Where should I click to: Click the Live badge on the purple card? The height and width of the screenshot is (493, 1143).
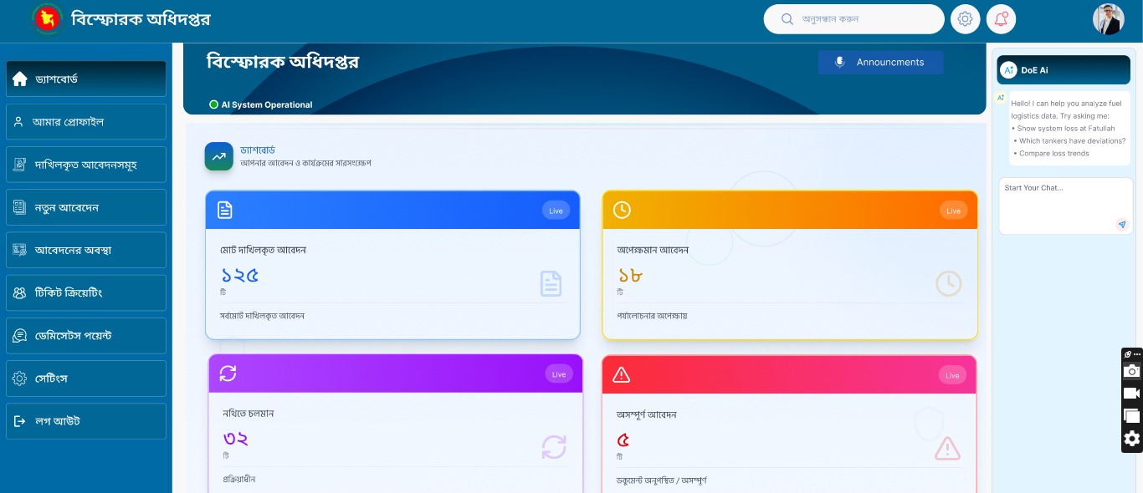coord(559,374)
